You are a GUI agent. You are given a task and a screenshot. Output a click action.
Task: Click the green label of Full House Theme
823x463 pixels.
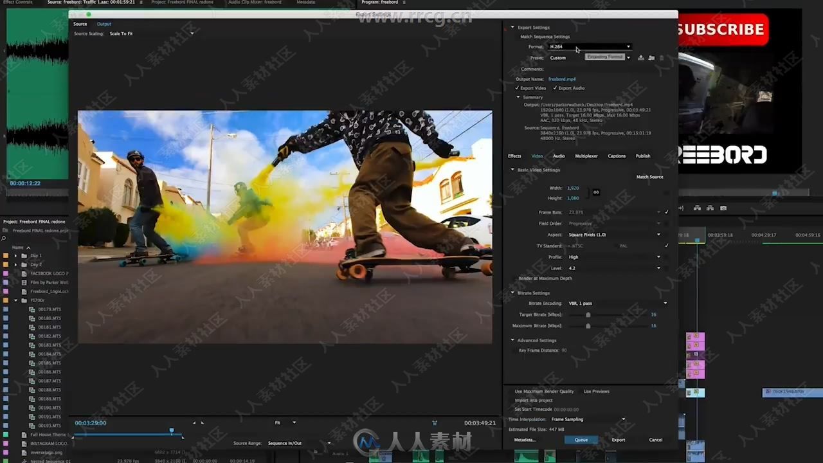pos(6,435)
